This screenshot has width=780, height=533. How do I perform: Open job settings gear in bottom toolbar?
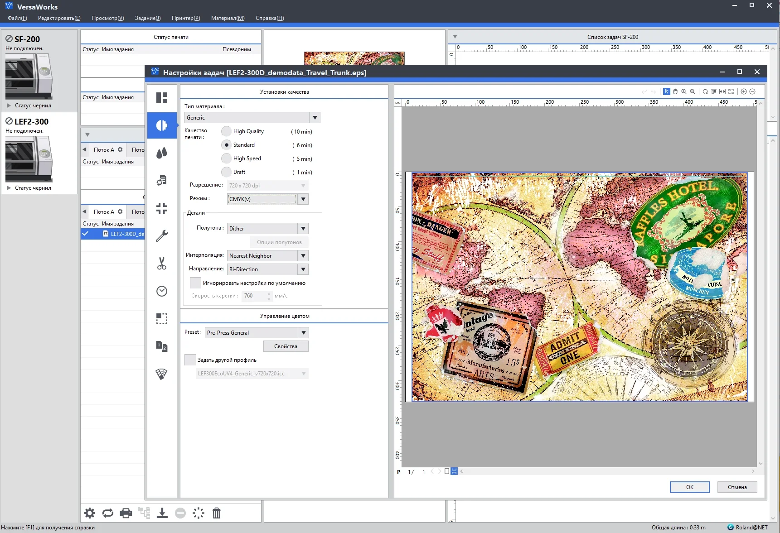pos(90,513)
